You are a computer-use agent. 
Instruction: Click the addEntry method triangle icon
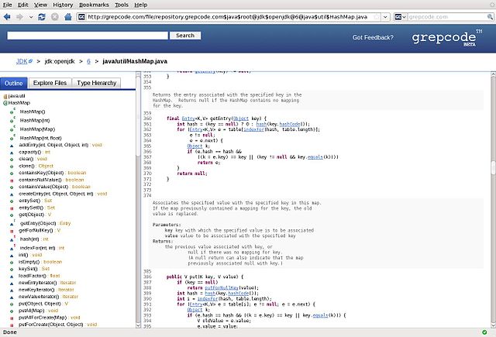12,145
